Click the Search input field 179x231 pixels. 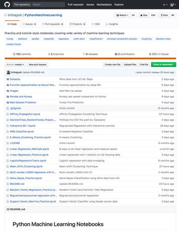pos(48,4)
